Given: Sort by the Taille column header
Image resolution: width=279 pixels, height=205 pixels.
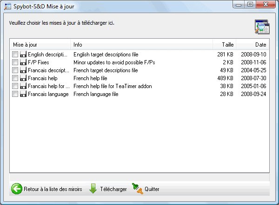Looking at the screenshot, I should [225, 45].
